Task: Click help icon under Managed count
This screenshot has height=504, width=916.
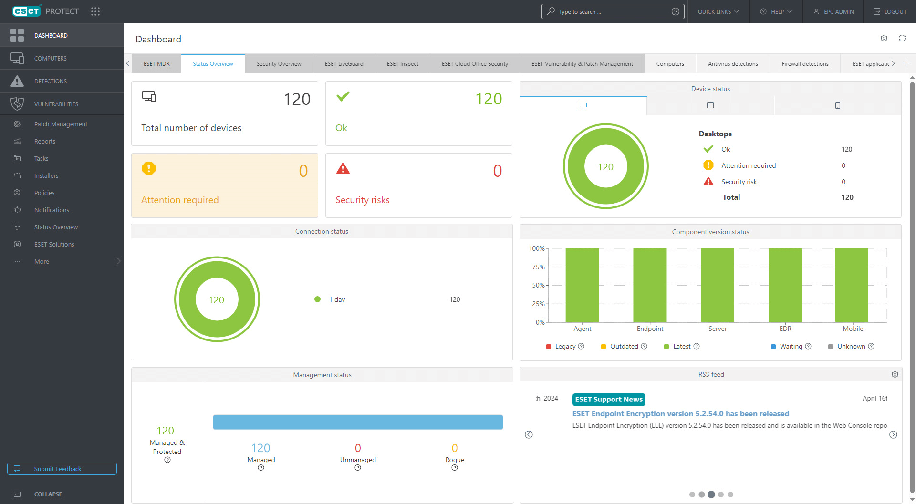Action: coord(261,468)
